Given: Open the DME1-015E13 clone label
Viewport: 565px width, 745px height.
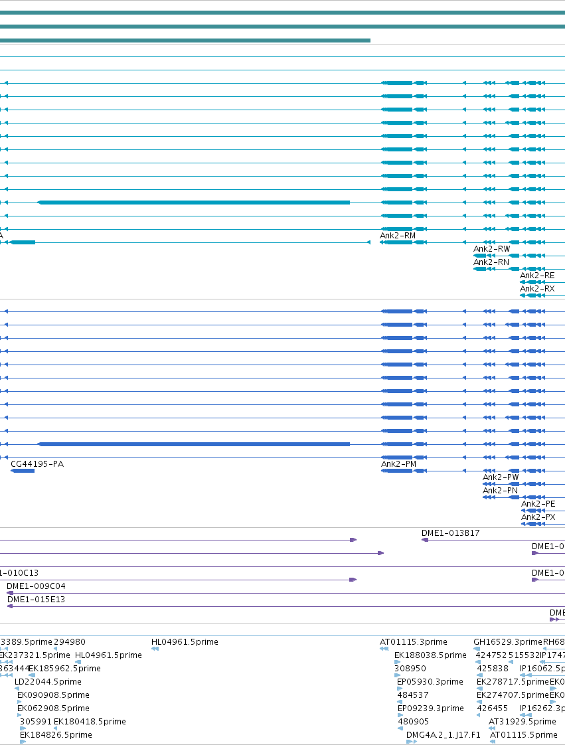Looking at the screenshot, I should 36,600.
